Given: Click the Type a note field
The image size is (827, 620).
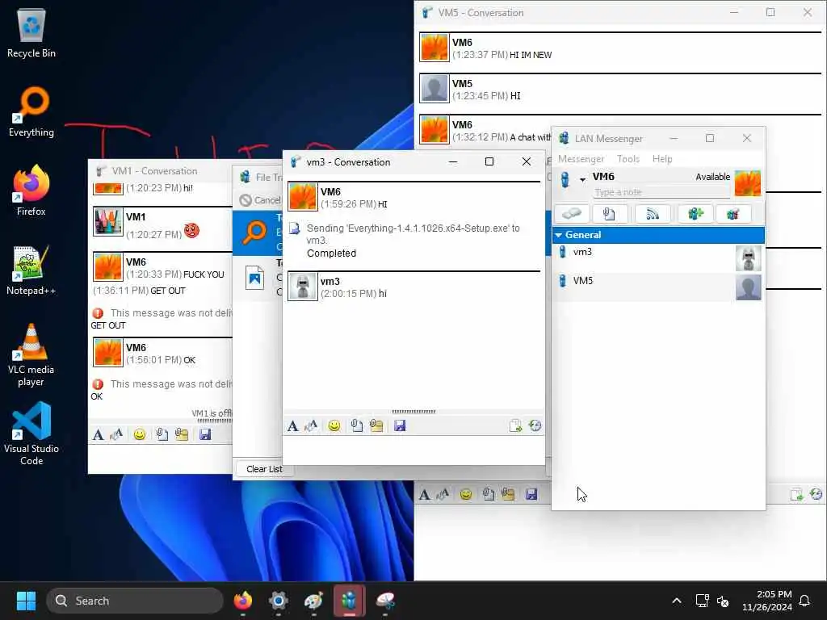Looking at the screenshot, I should 661,192.
